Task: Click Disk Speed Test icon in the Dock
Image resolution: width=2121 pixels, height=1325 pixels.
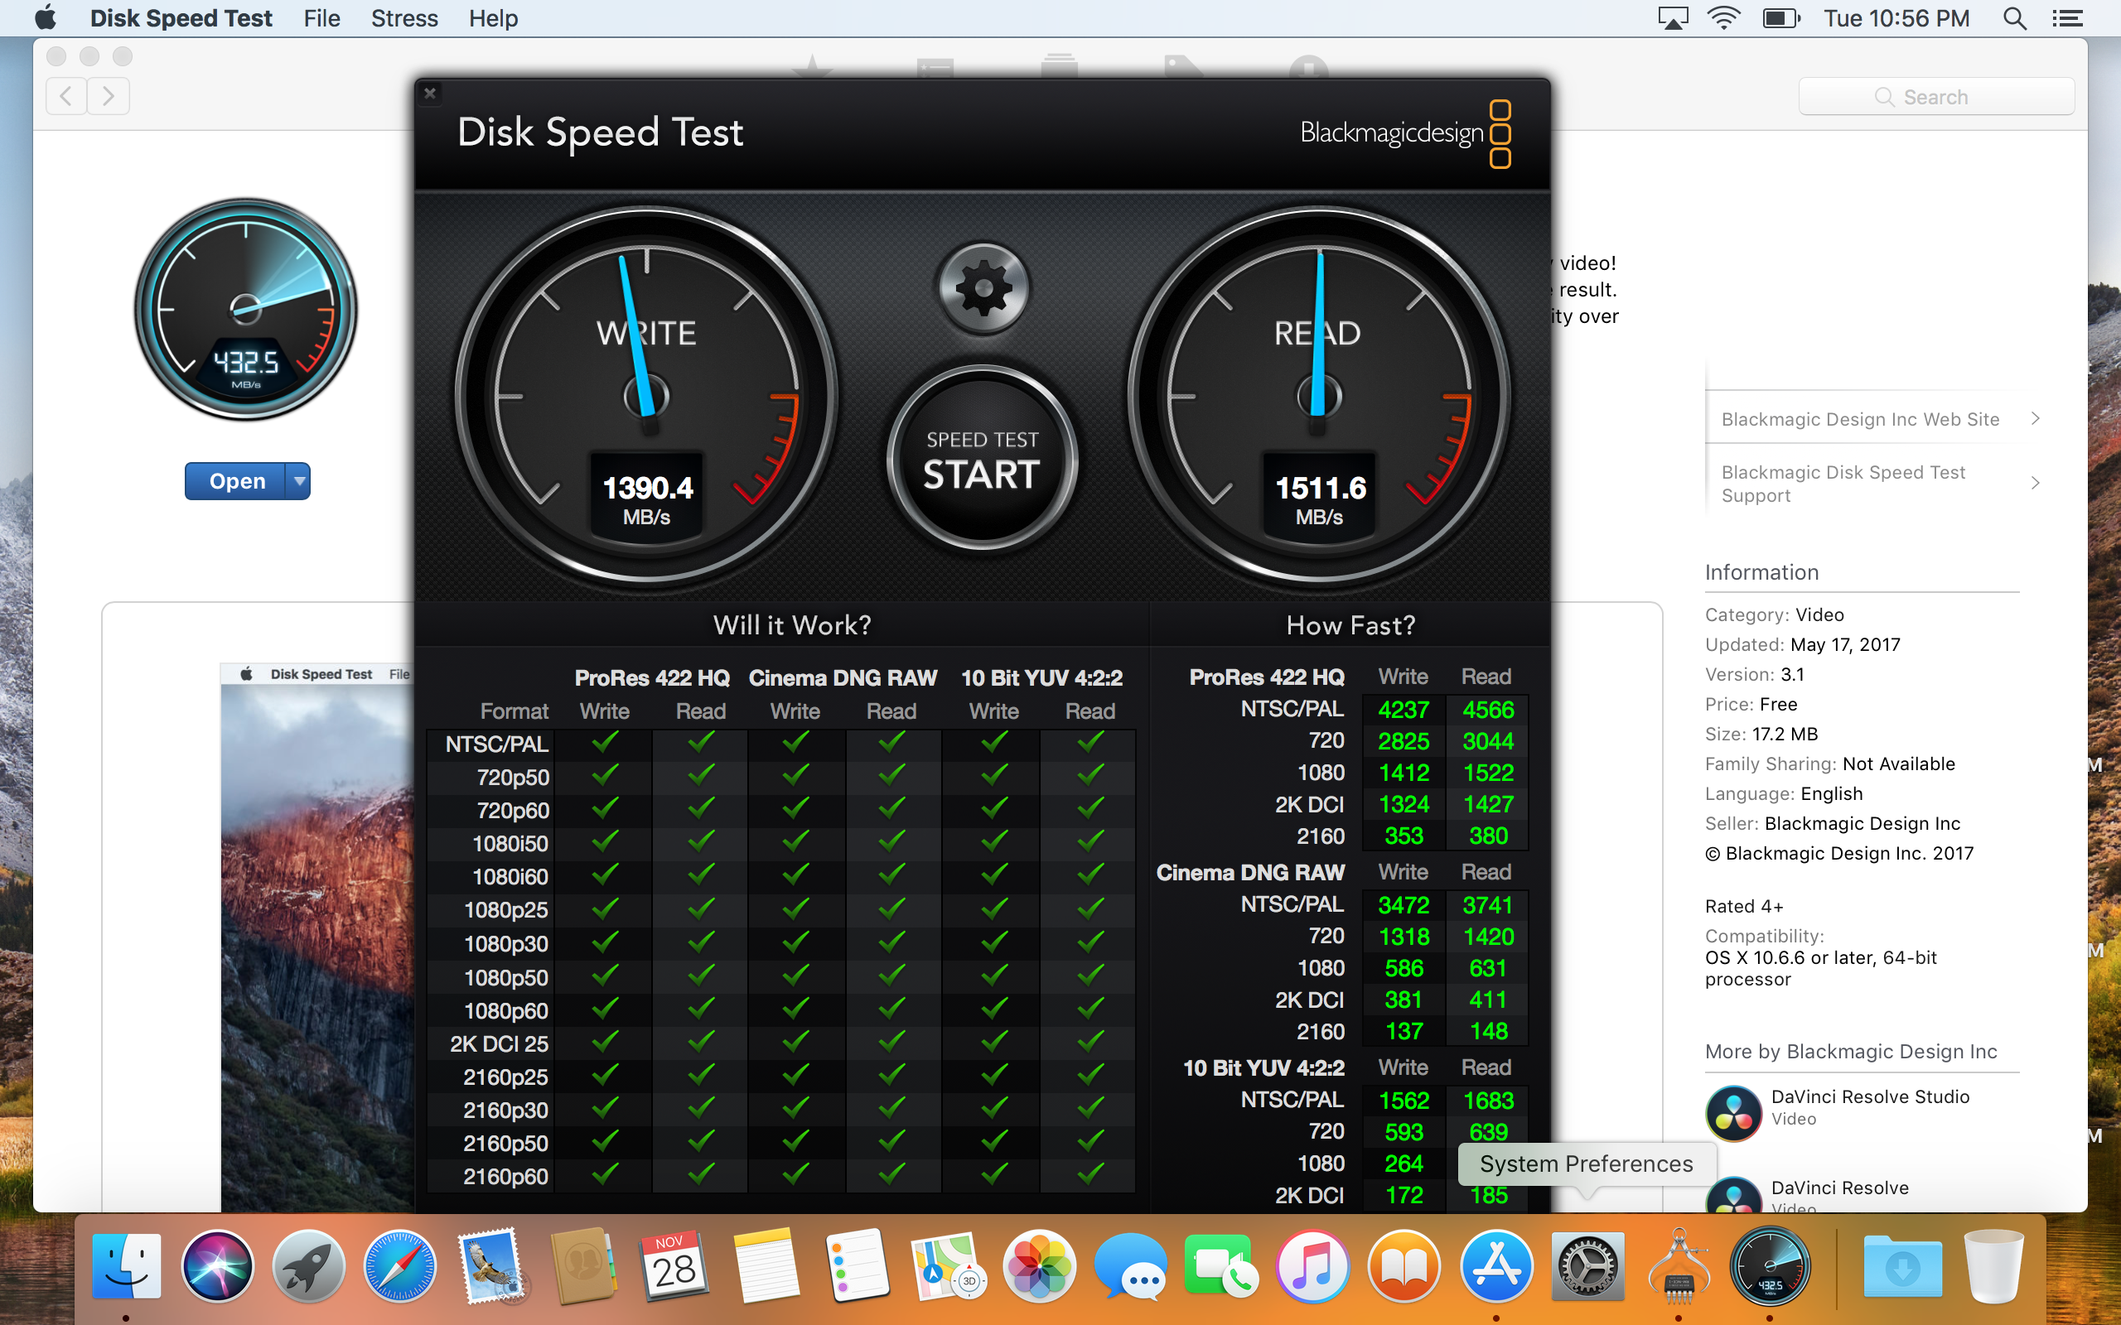Action: 1770,1267
